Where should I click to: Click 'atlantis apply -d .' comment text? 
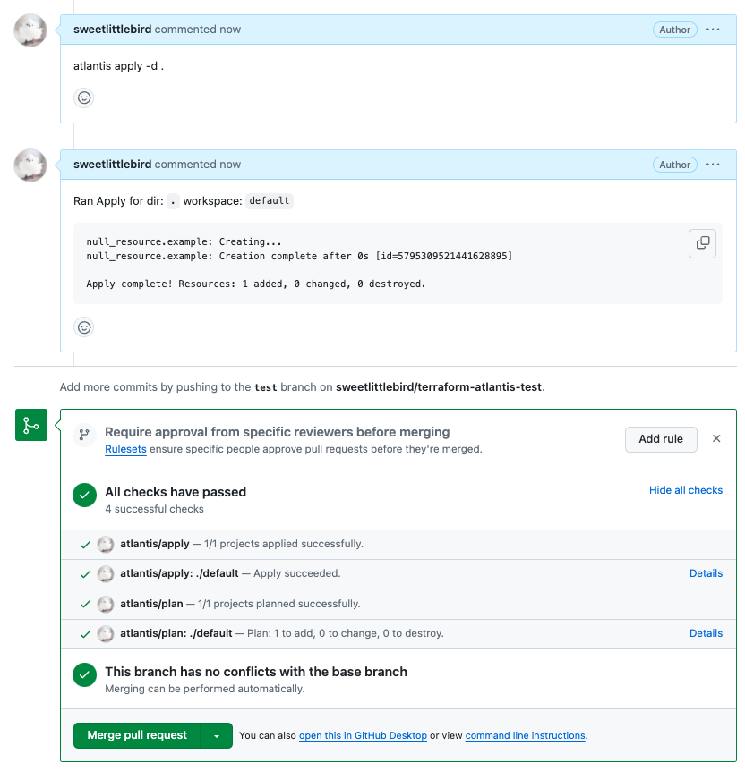click(x=119, y=66)
